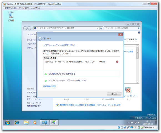Click the network tray icon
161x133 pixels.
pos(135,122)
